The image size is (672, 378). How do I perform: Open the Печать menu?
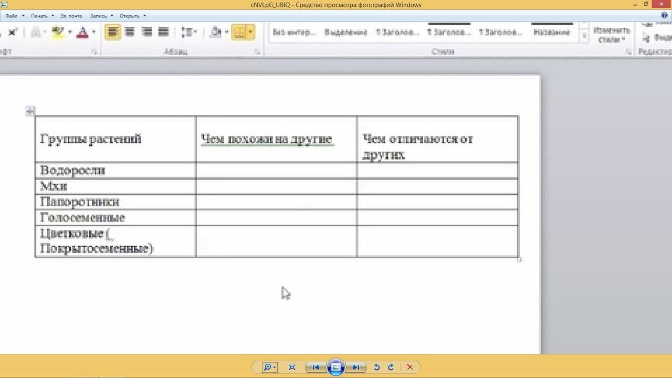click(x=39, y=16)
